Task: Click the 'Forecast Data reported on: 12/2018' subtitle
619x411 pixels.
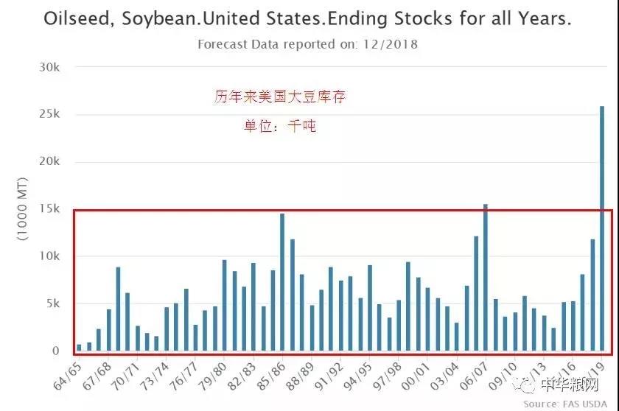Action: point(307,44)
